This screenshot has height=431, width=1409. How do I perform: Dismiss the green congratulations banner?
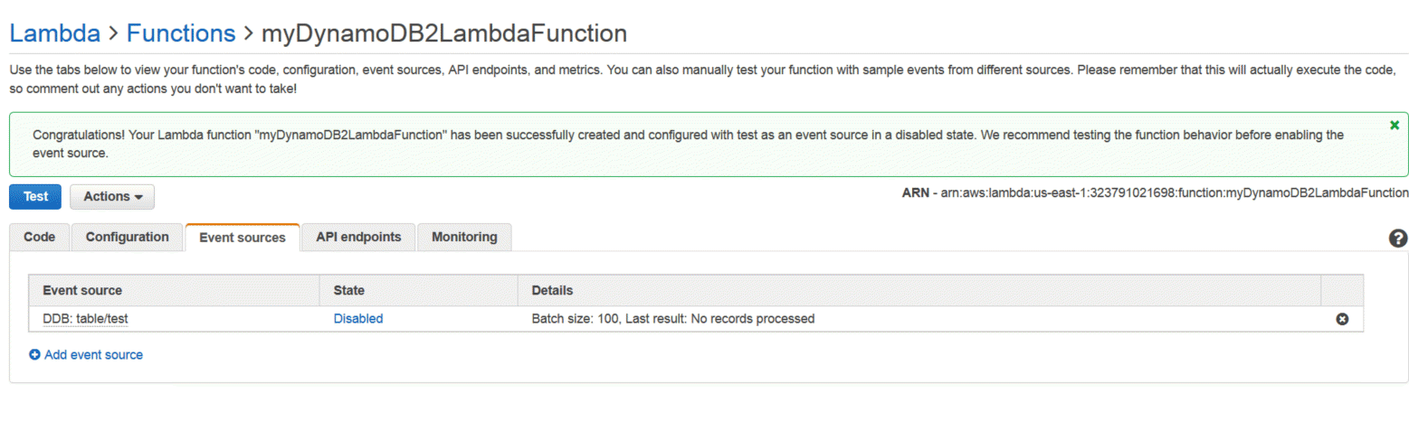pos(1394,125)
